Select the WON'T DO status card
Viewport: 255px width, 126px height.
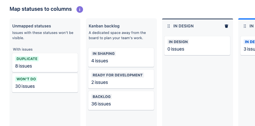[45, 83]
